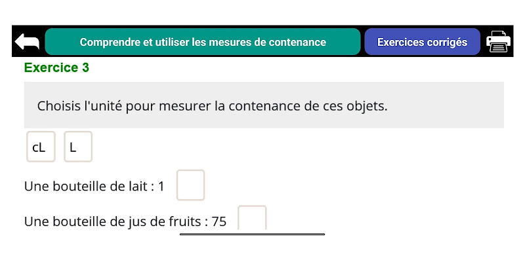Click the empty answer box for milk bottle
525x262 pixels.
pos(190,185)
